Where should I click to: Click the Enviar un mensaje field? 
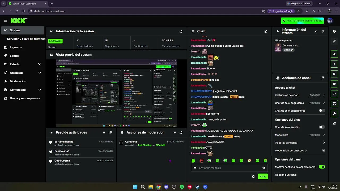tap(229, 168)
